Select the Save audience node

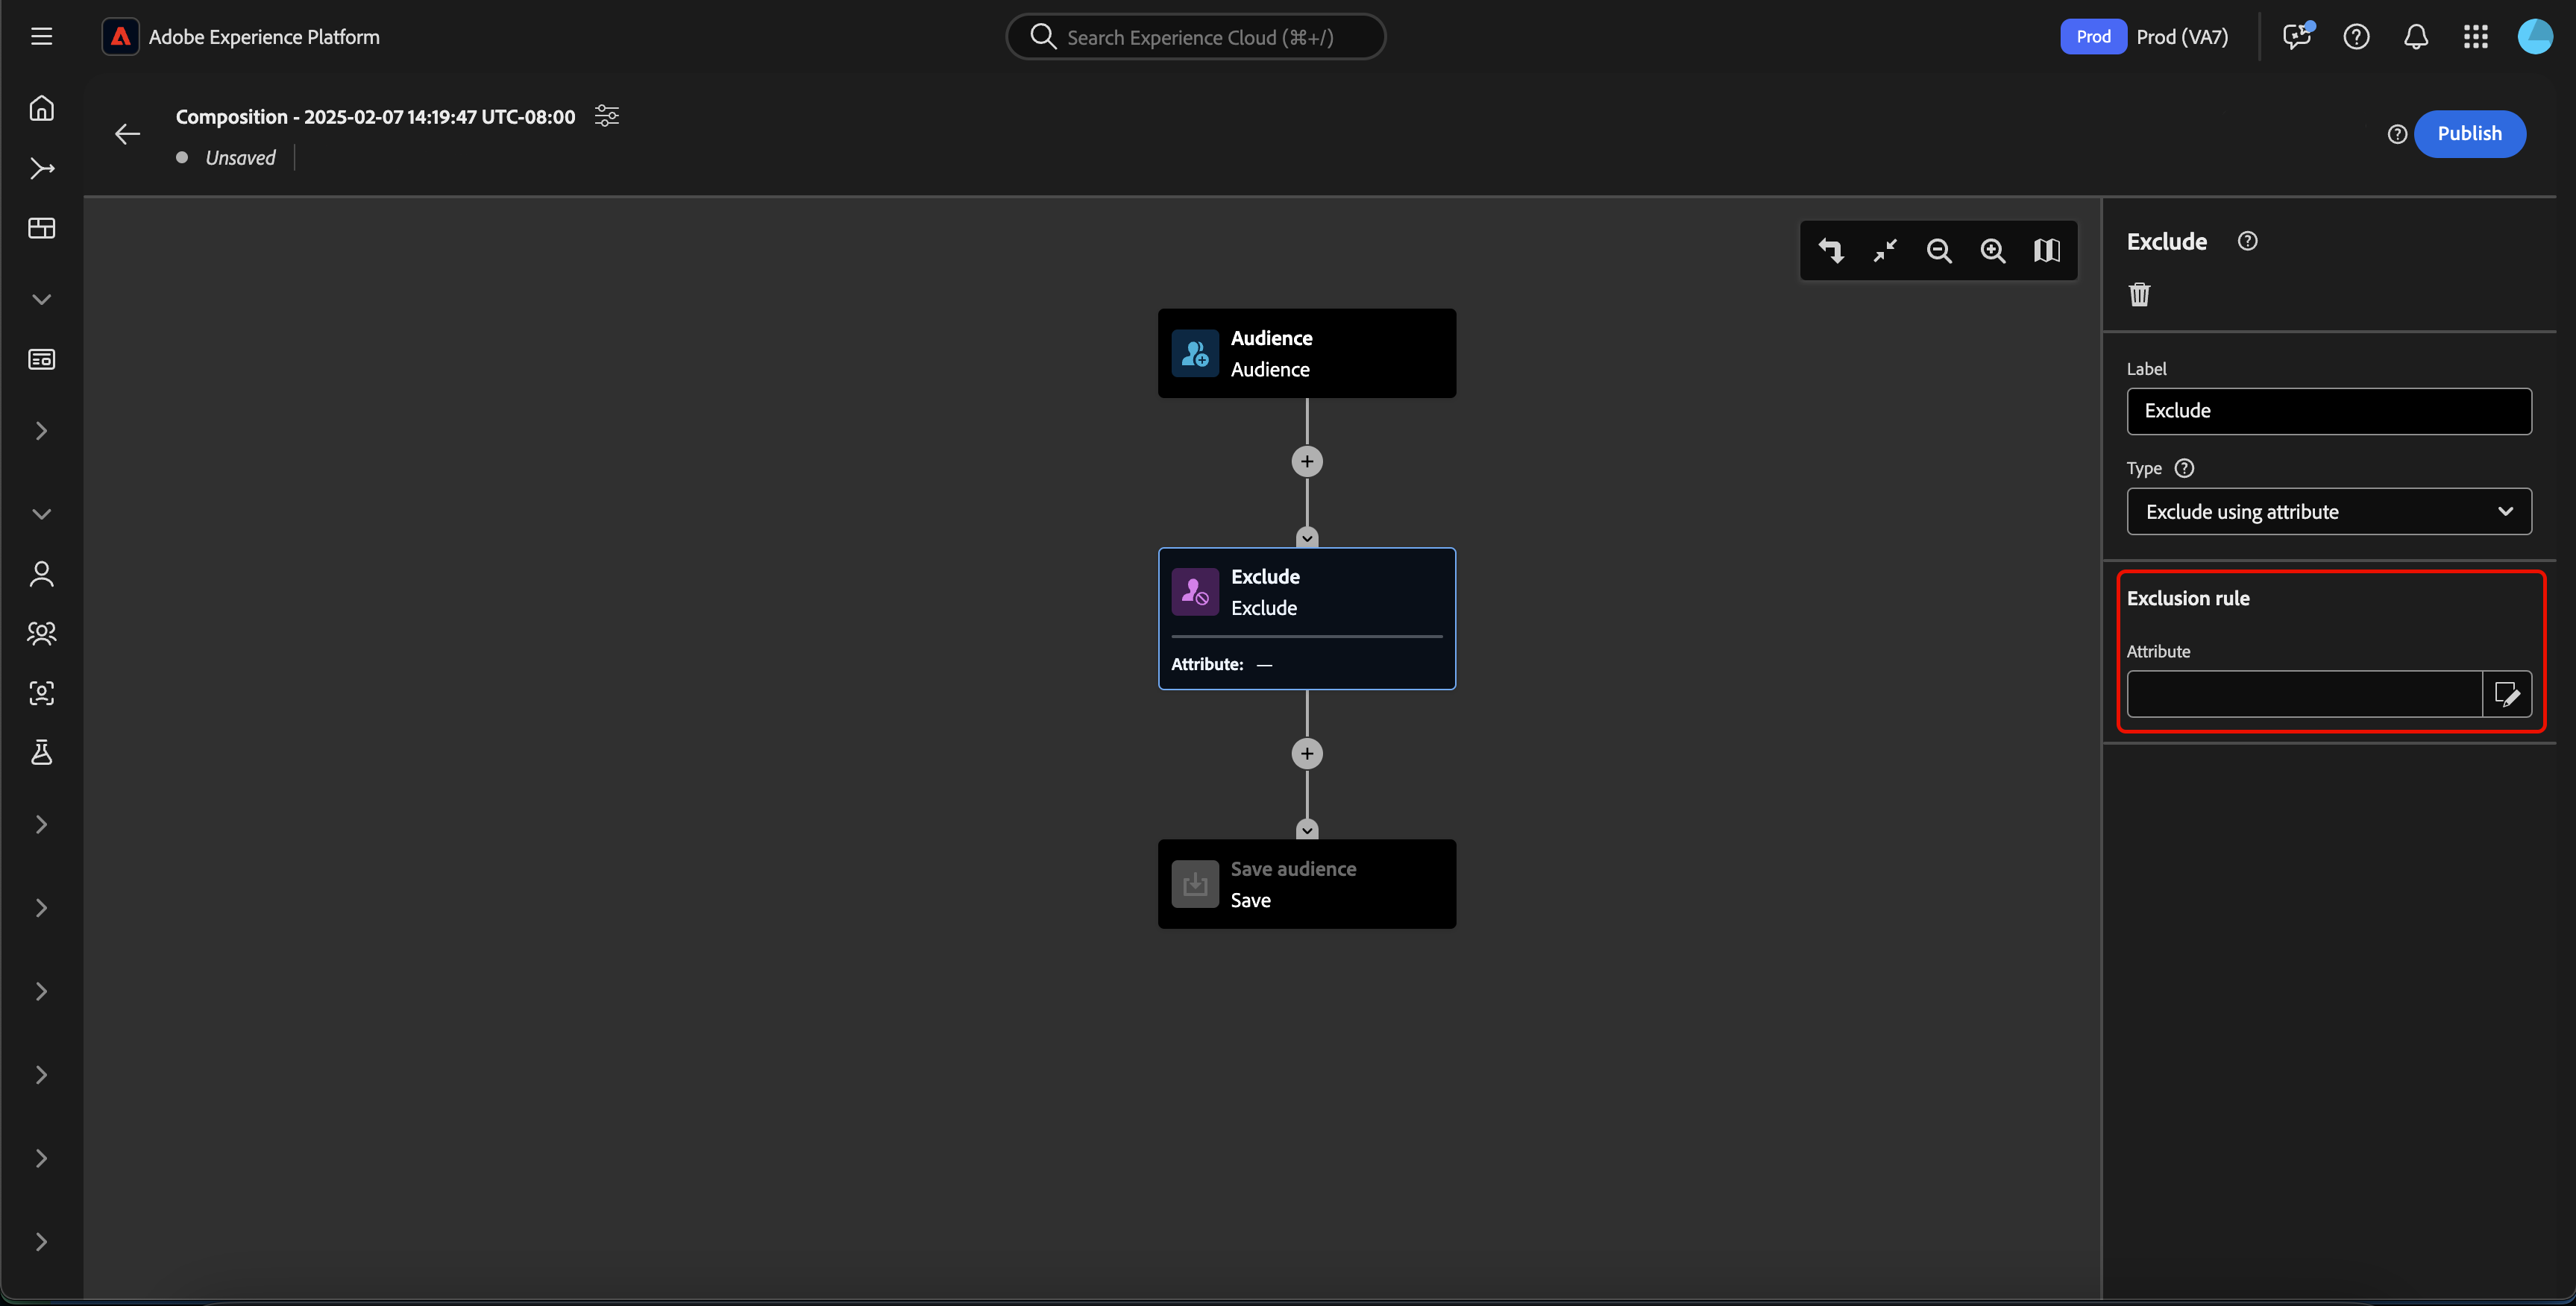[x=1306, y=884]
